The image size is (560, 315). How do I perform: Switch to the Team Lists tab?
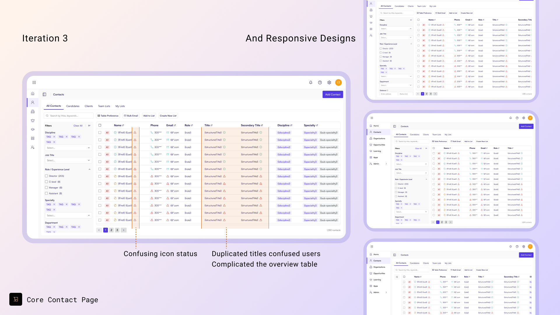coord(104,106)
